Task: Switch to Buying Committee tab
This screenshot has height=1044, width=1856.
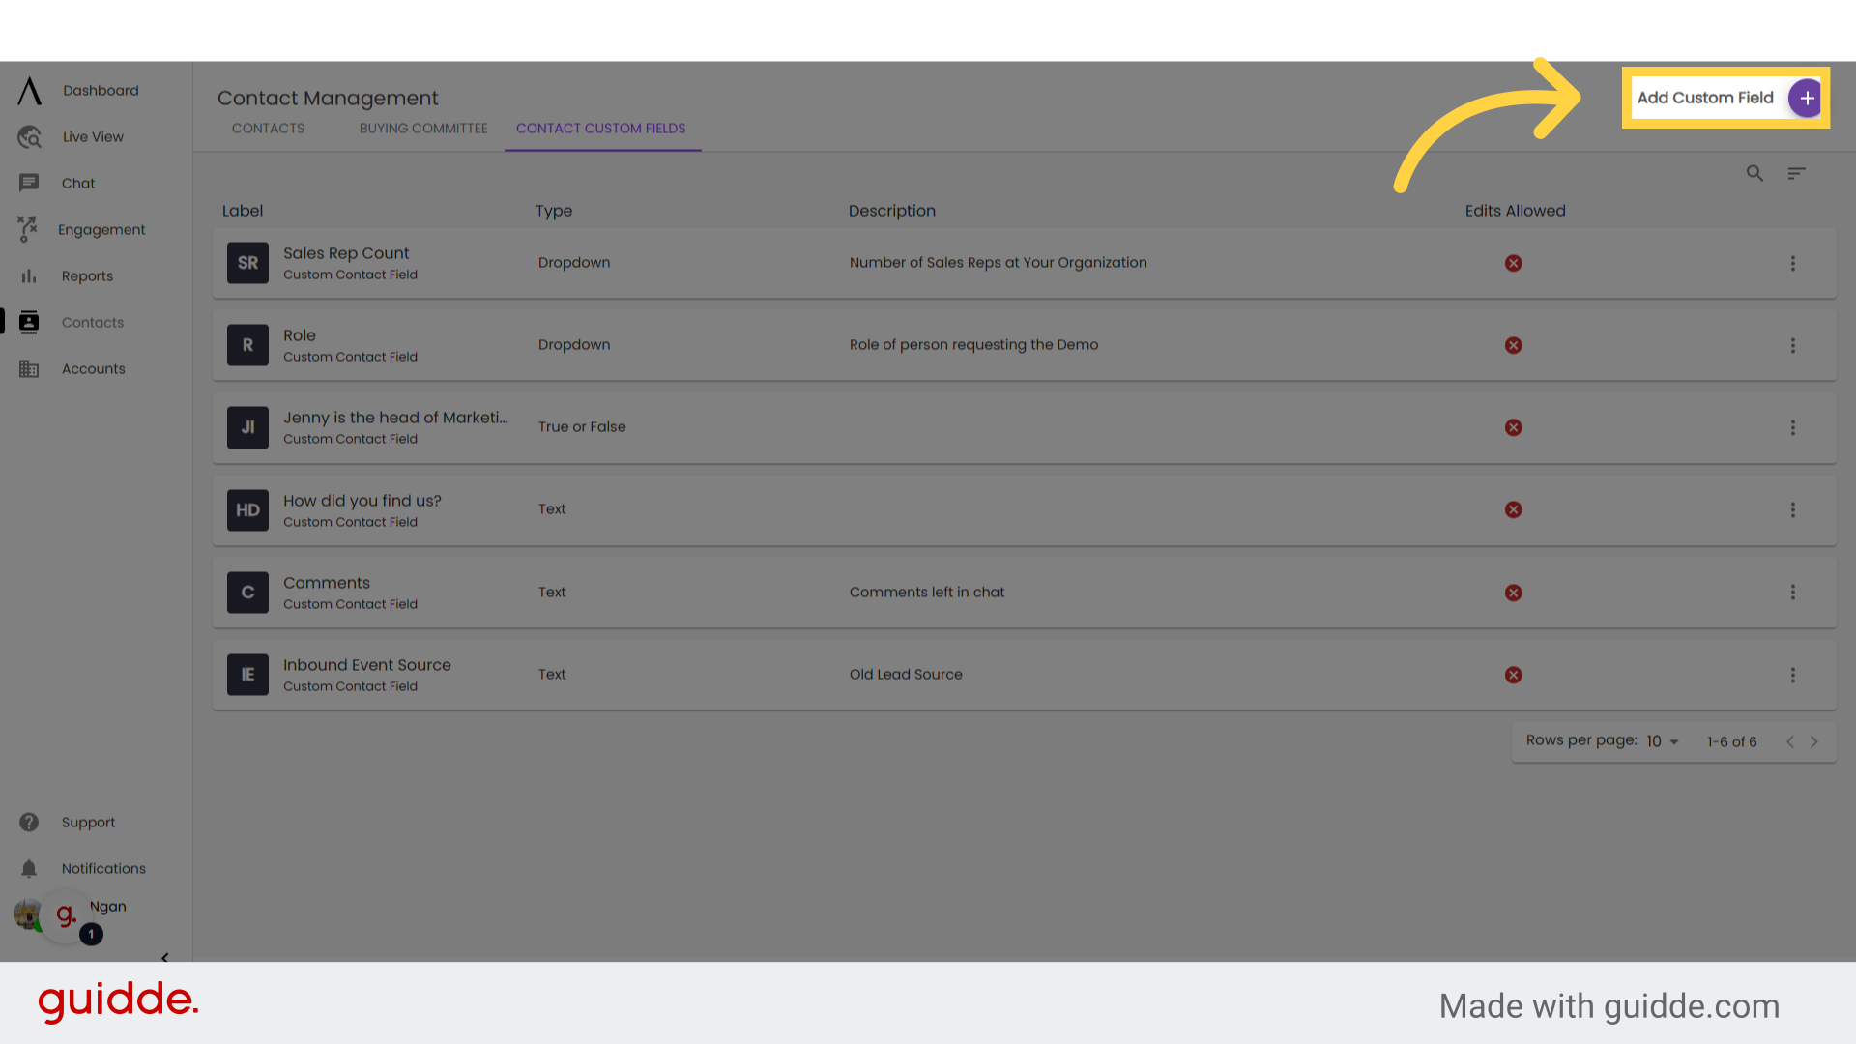Action: (423, 129)
